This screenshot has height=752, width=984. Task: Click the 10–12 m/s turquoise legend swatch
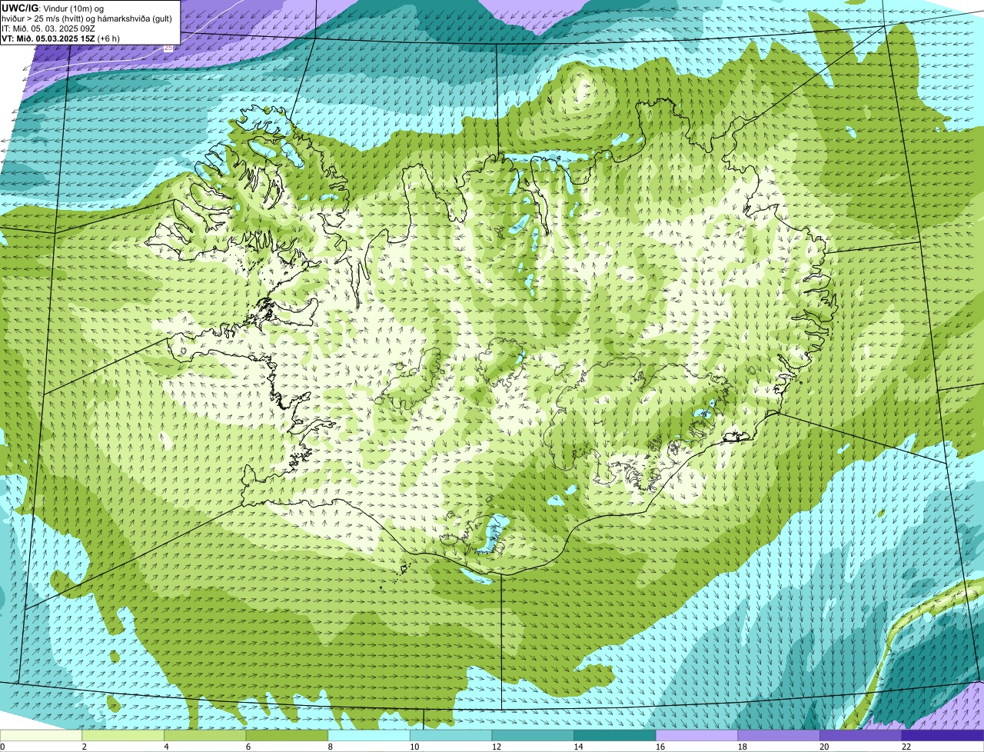(450, 735)
